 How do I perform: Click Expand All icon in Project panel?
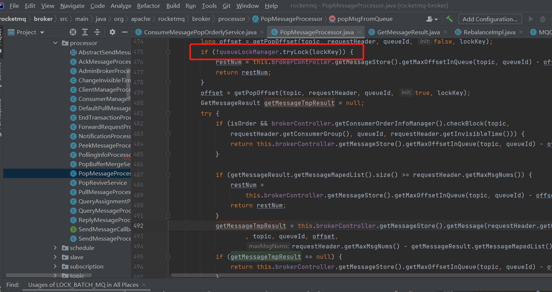tap(85, 32)
